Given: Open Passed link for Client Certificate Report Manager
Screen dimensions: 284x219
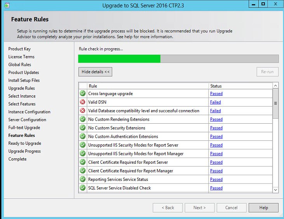Looking at the screenshot, I should pyautogui.click(x=216, y=171).
